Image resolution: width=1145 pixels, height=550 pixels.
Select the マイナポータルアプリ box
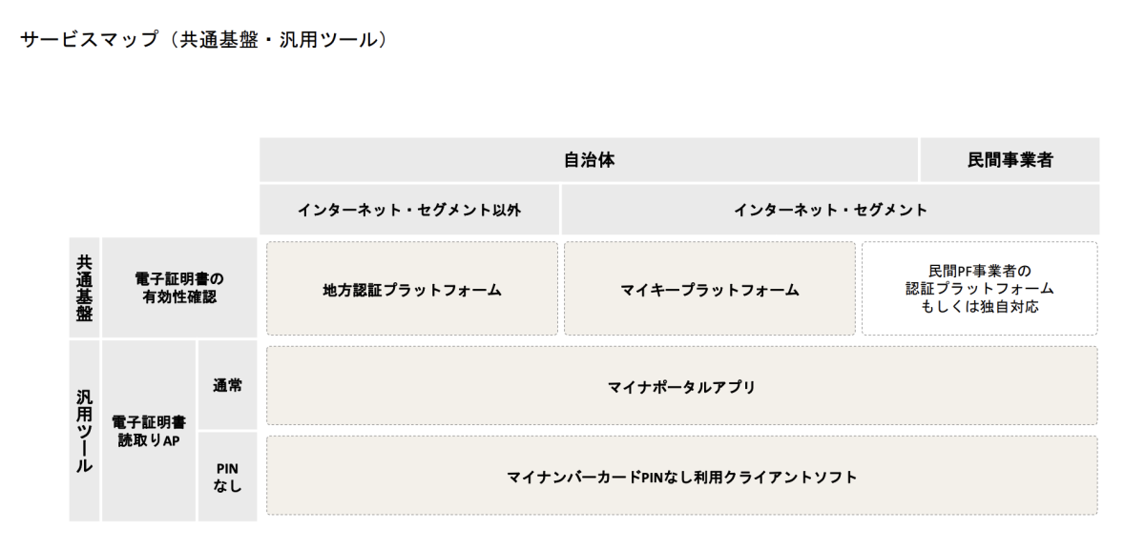[x=681, y=386]
